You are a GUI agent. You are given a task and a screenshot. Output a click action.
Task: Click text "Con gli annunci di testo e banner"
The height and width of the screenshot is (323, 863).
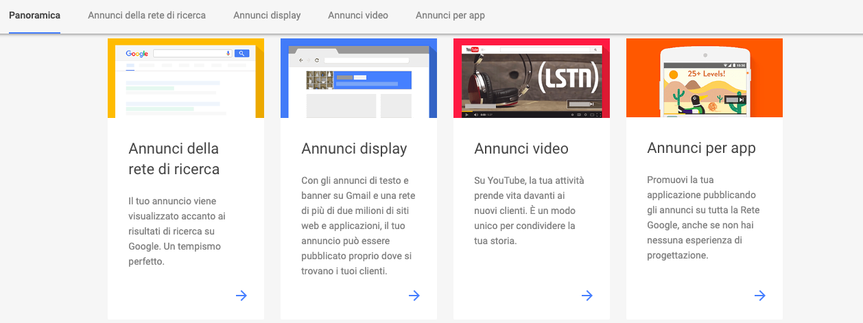point(355,188)
